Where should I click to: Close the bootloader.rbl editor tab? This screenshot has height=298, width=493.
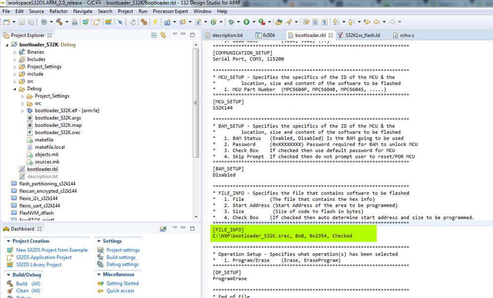tap(331, 35)
